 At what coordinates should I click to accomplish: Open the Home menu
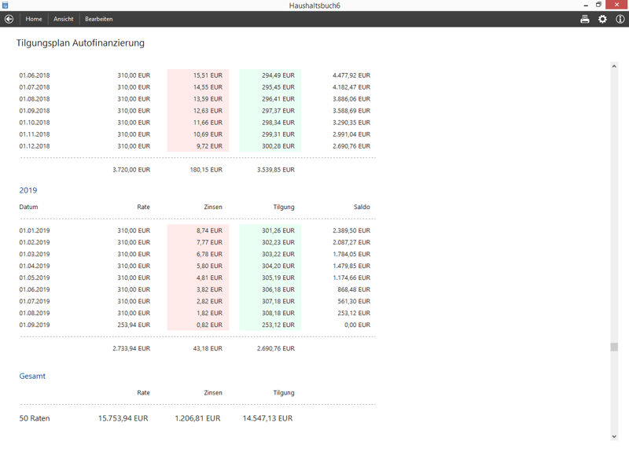pyautogui.click(x=34, y=19)
